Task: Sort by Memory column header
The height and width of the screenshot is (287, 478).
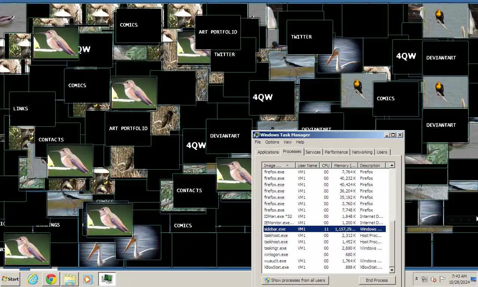Action: pyautogui.click(x=345, y=166)
